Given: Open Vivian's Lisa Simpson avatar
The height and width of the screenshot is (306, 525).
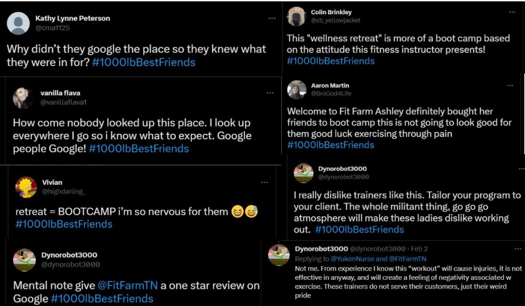Looking at the screenshot, I should coord(26,187).
